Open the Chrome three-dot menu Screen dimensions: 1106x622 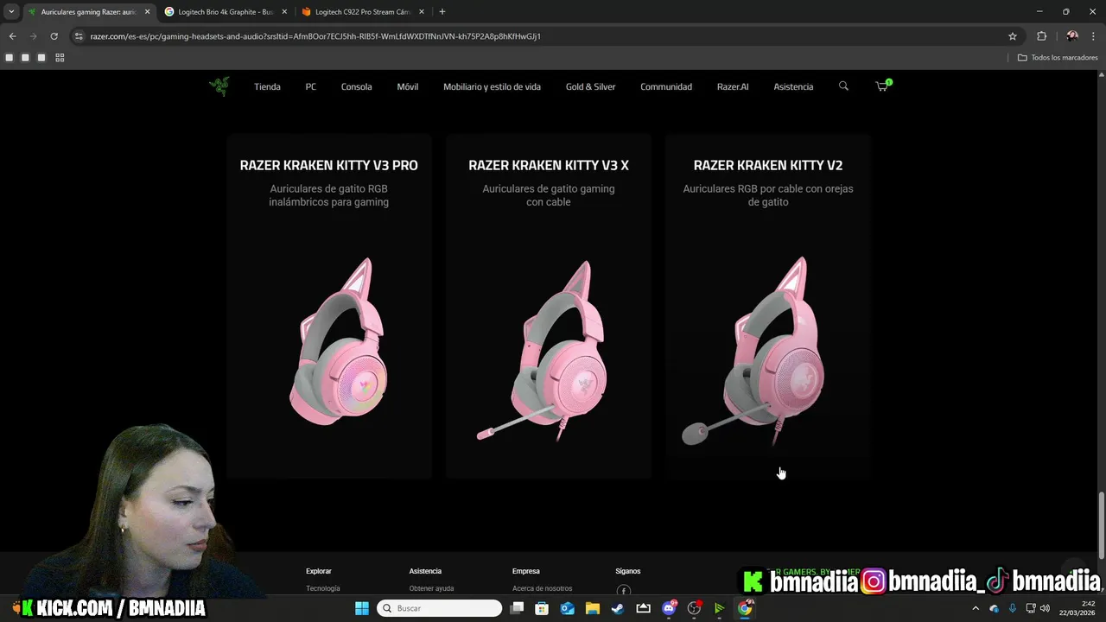(1093, 36)
